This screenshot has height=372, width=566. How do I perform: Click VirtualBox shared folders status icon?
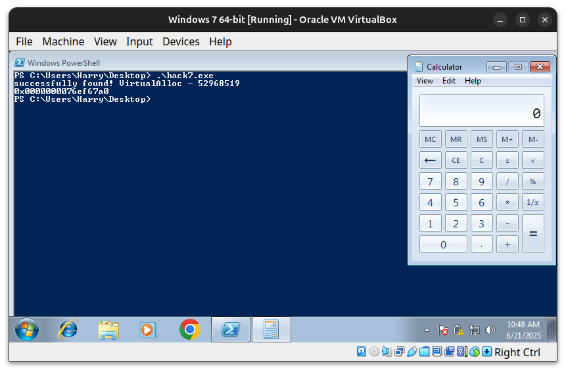[425, 352]
